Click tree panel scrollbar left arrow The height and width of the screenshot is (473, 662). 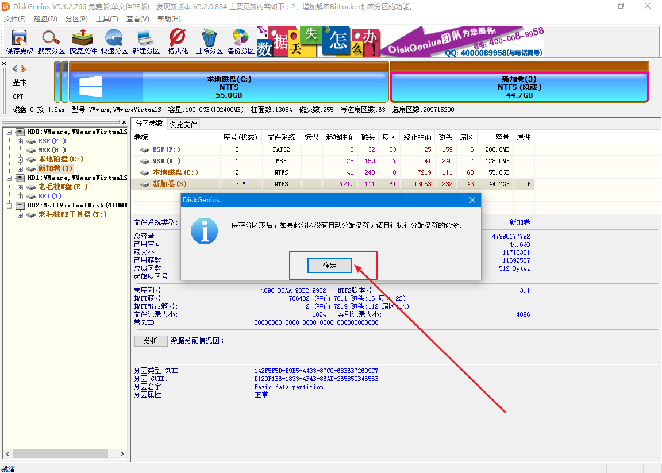point(7,453)
